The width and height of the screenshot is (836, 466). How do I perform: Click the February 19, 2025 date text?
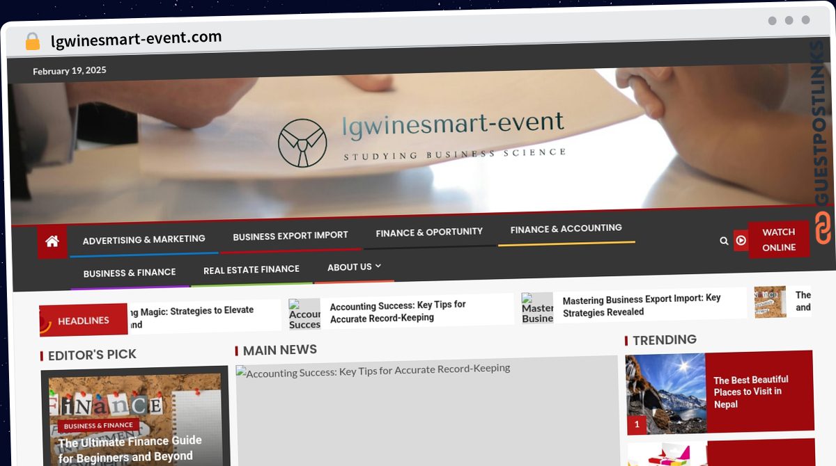[70, 70]
